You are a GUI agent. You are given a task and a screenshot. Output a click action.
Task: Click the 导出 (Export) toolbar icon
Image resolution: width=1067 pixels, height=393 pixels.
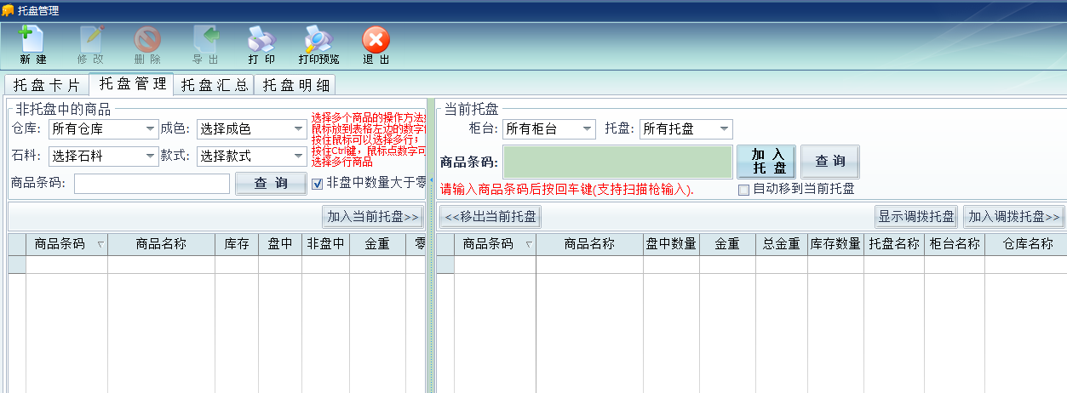(x=205, y=39)
